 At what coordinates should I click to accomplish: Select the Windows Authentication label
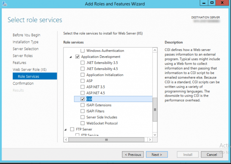105,51
